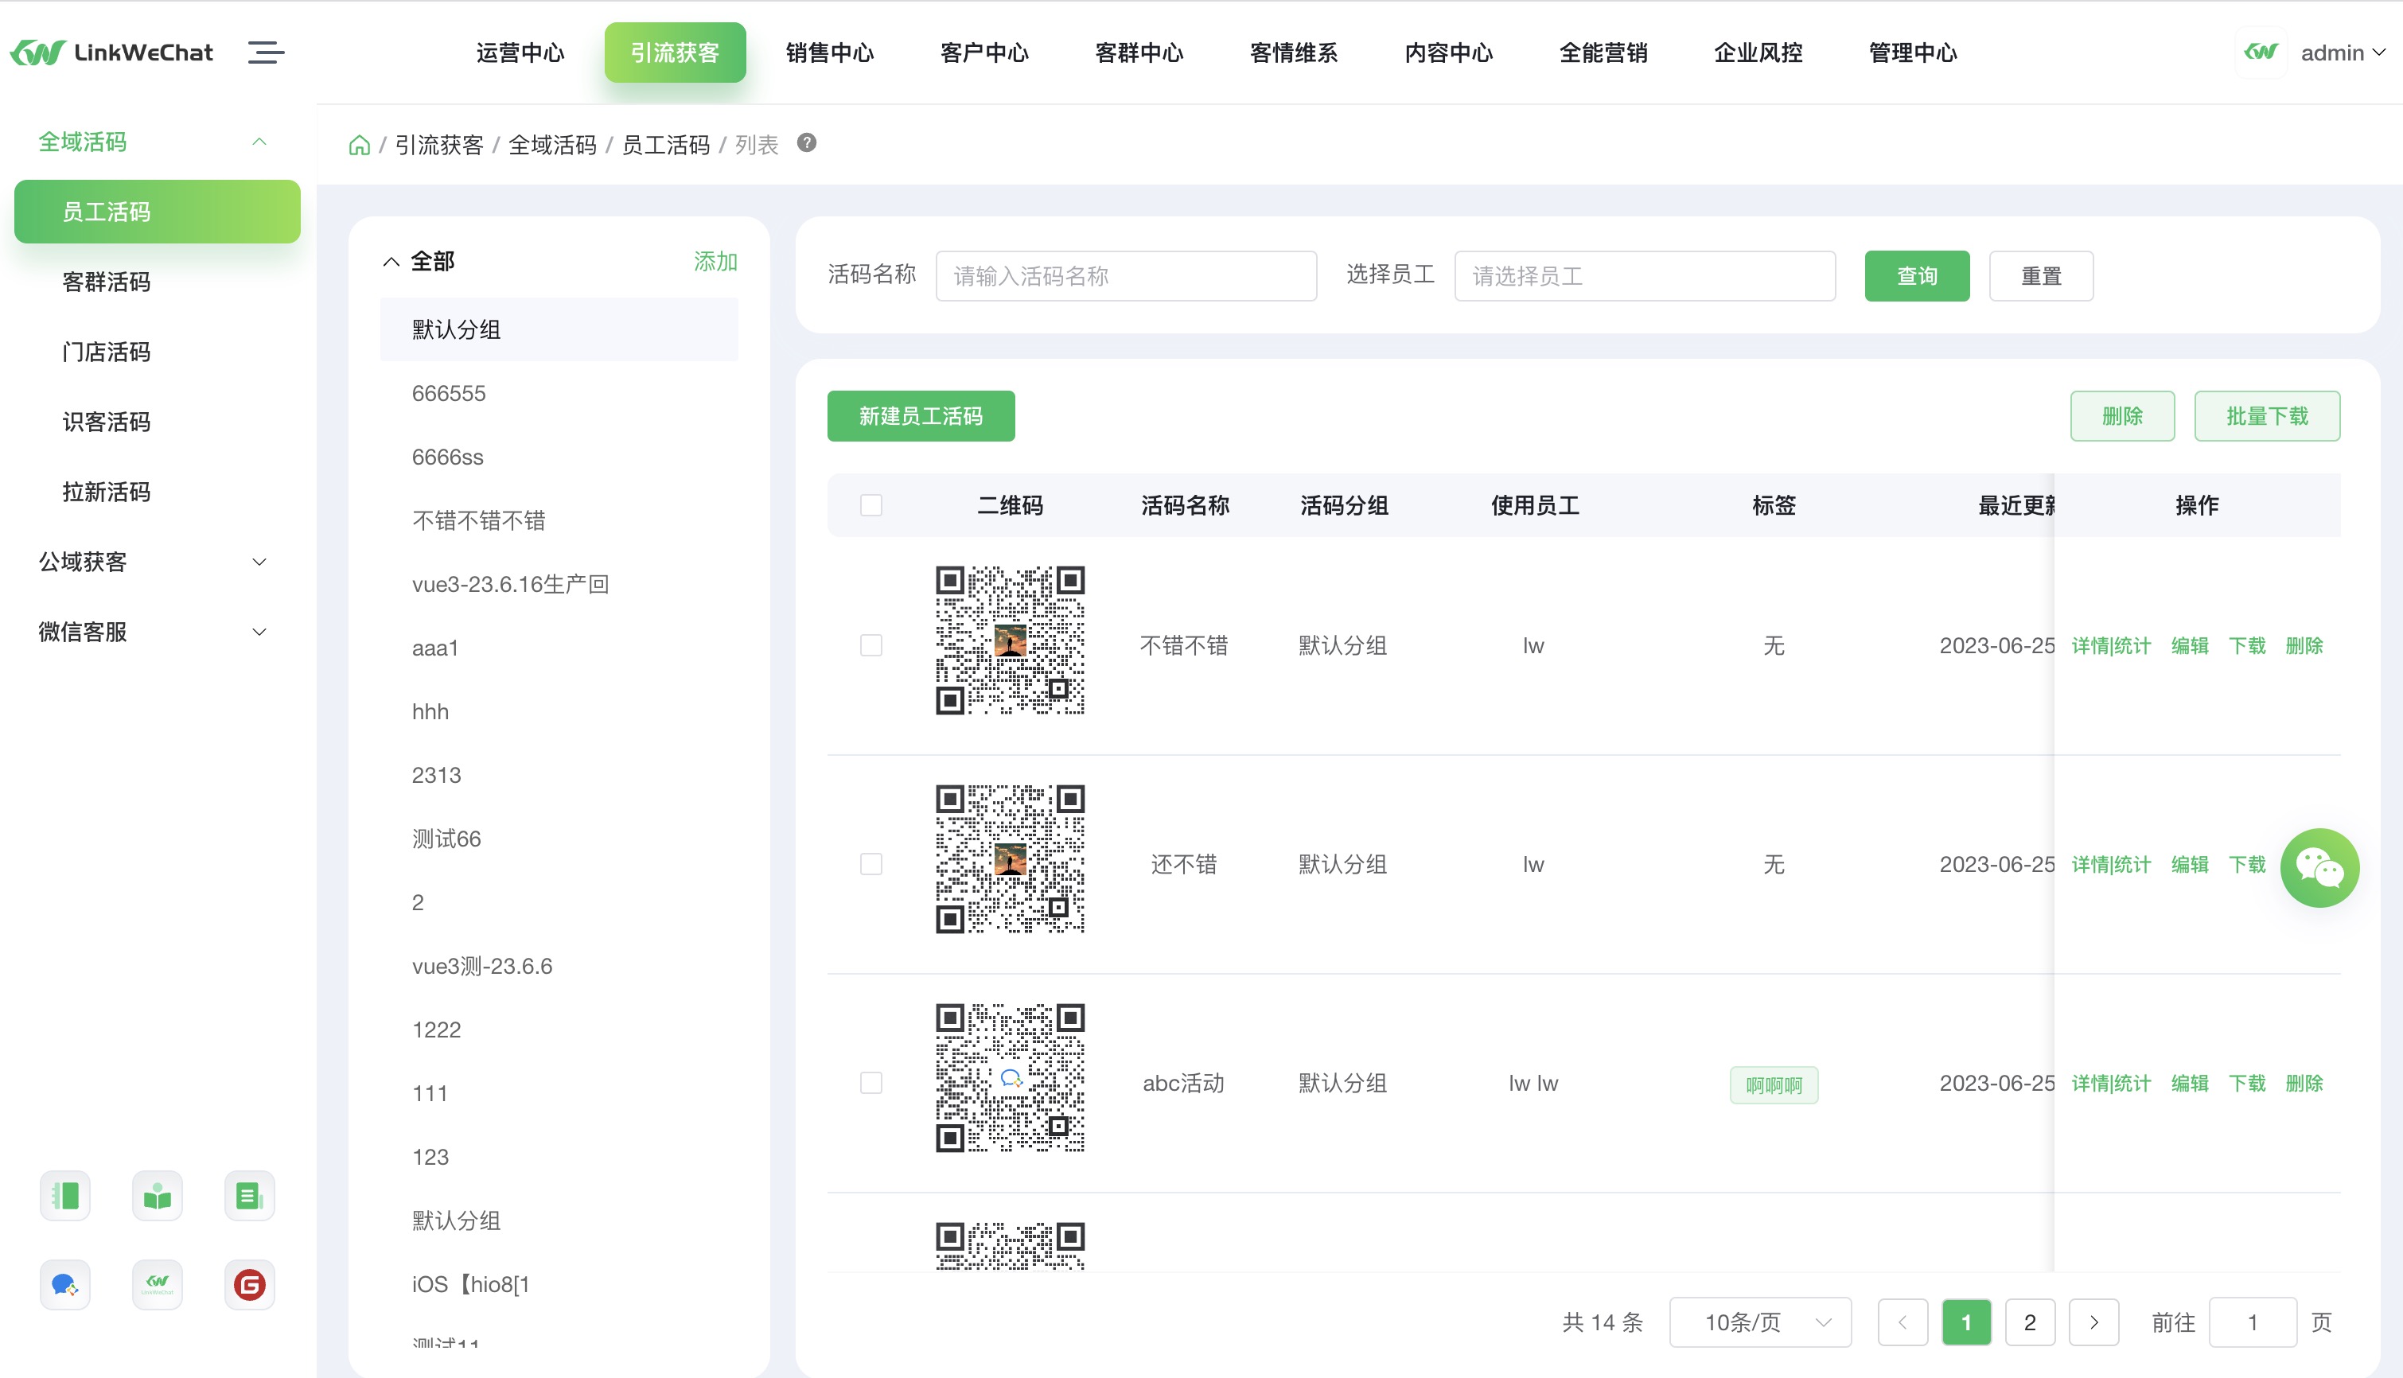Open QR code thumbnail for 不错不错
The width and height of the screenshot is (2403, 1378).
click(x=1010, y=640)
